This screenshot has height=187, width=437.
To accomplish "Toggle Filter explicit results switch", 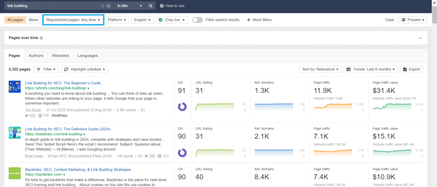I will [198, 20].
